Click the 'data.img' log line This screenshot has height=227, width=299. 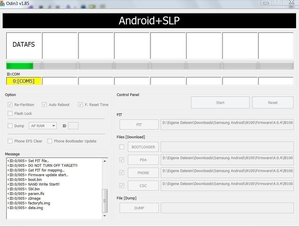point(25,208)
